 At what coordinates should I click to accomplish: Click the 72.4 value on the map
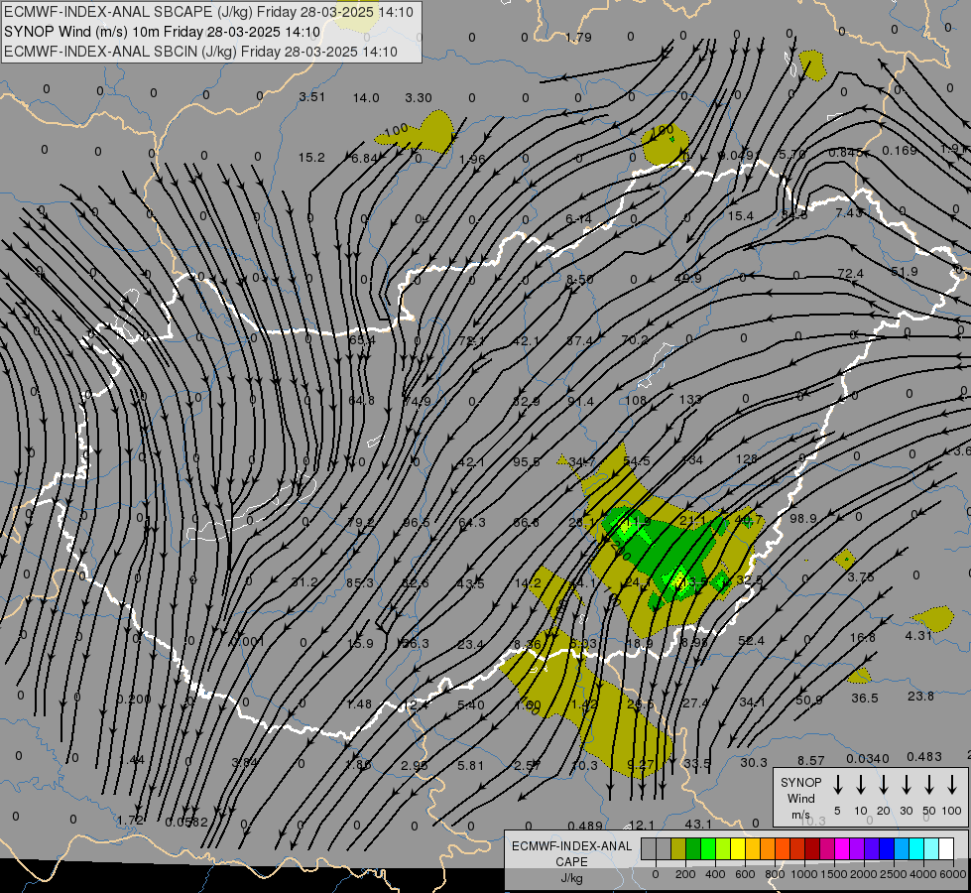pyautogui.click(x=850, y=273)
